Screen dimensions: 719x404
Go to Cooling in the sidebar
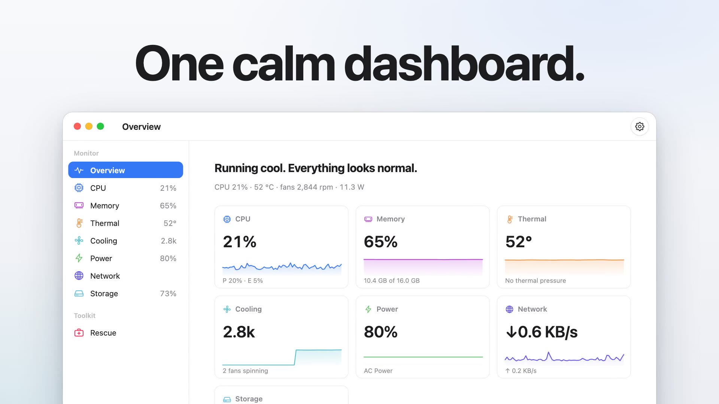point(125,241)
